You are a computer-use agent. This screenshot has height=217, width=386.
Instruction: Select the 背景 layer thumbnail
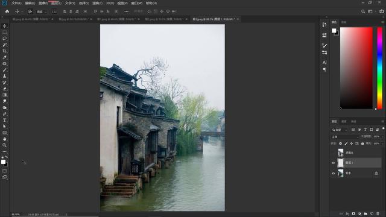(x=341, y=173)
